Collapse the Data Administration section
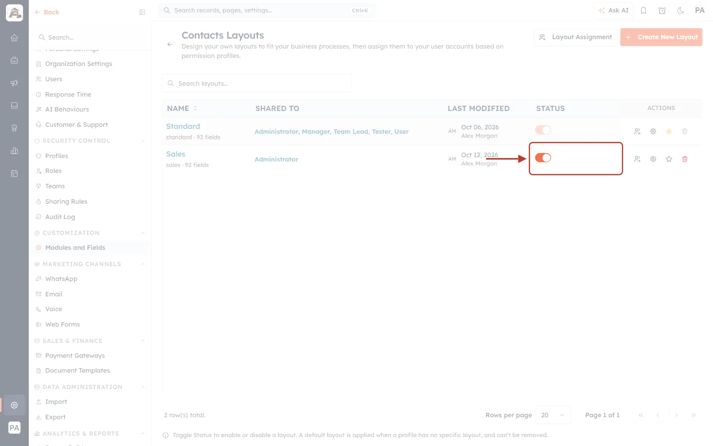 (143, 388)
